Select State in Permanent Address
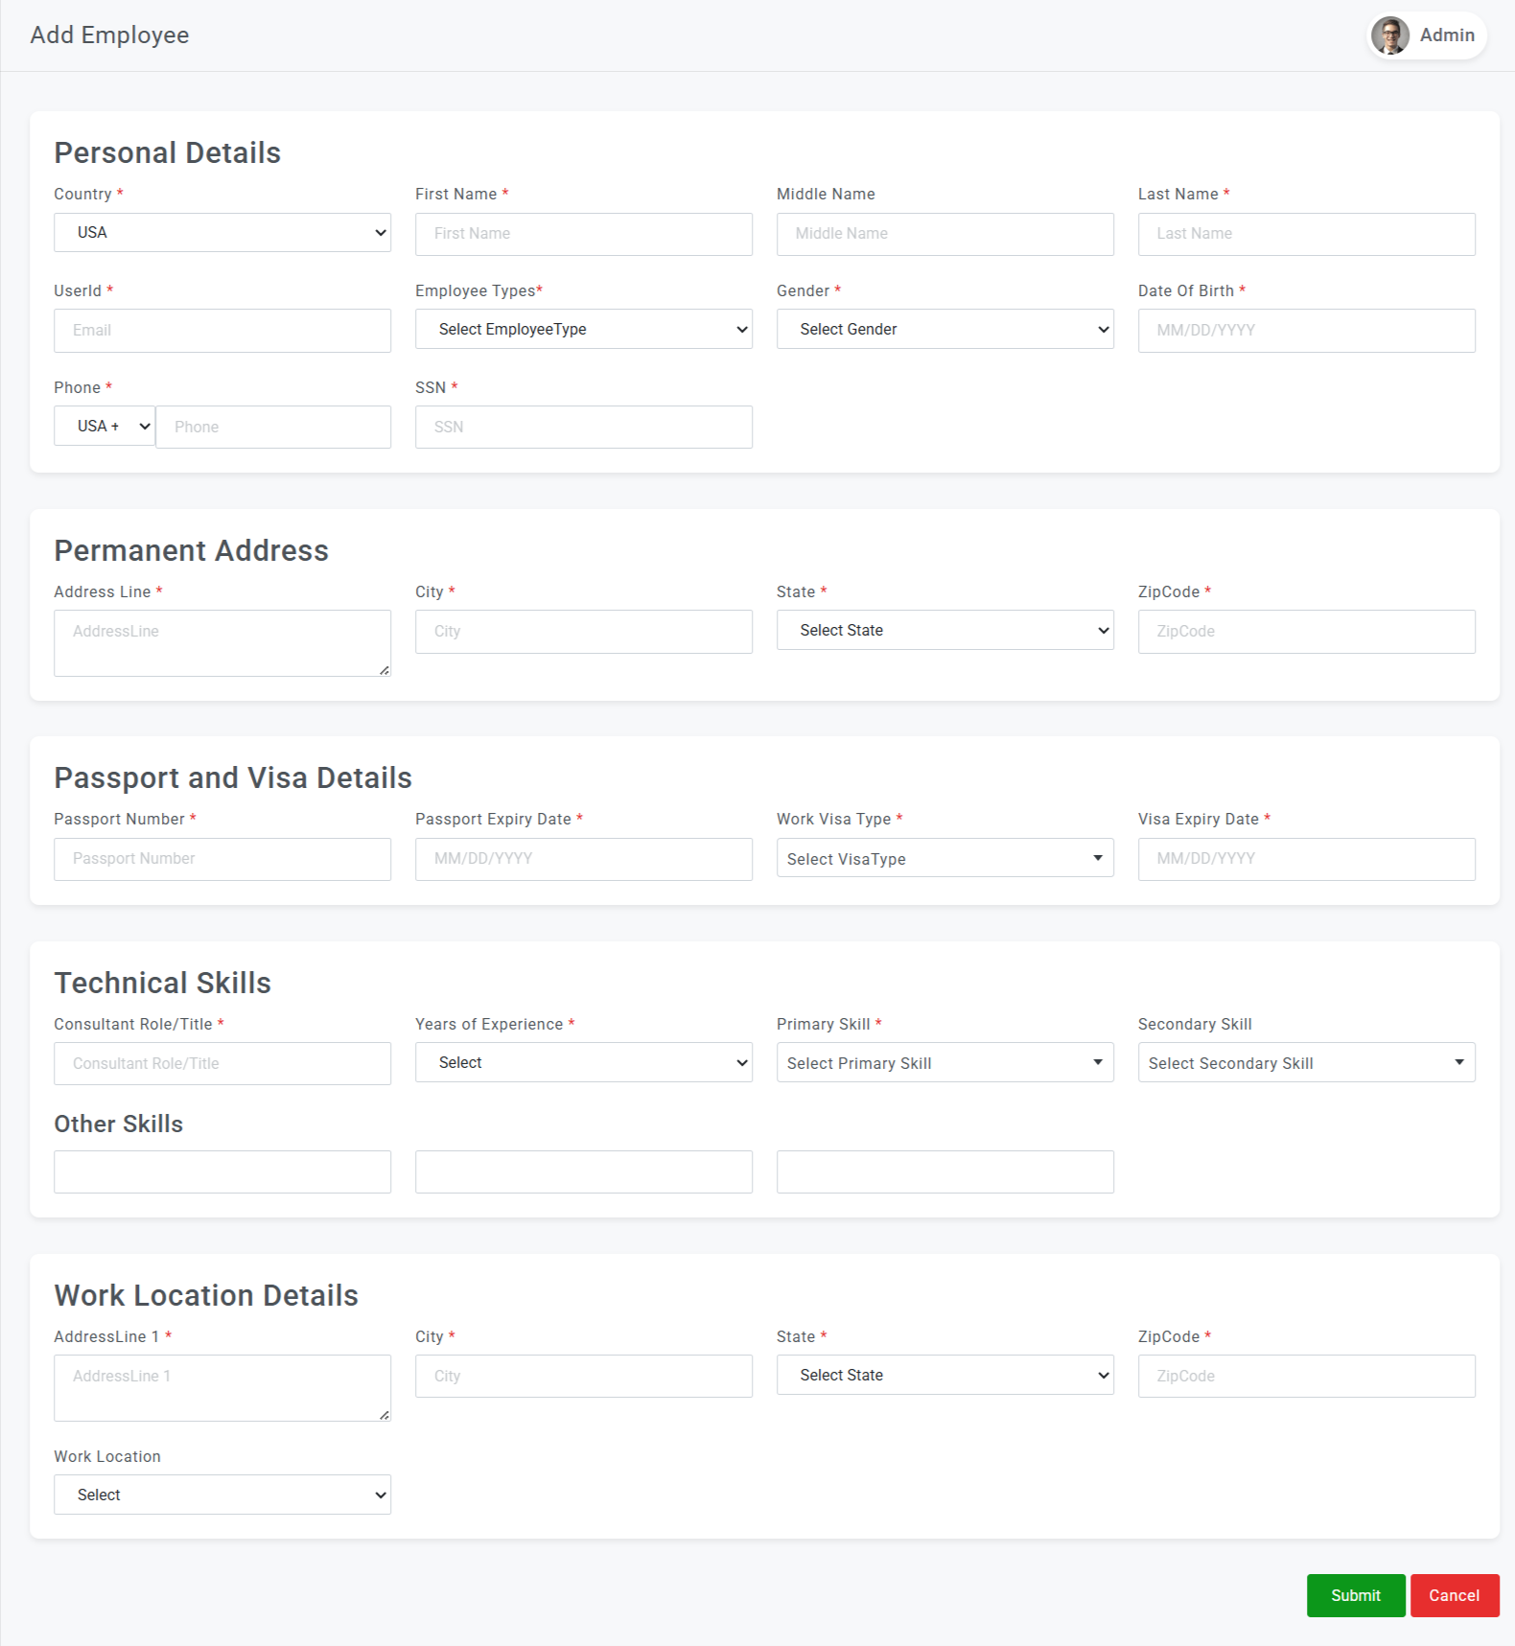The image size is (1515, 1646). 944,631
